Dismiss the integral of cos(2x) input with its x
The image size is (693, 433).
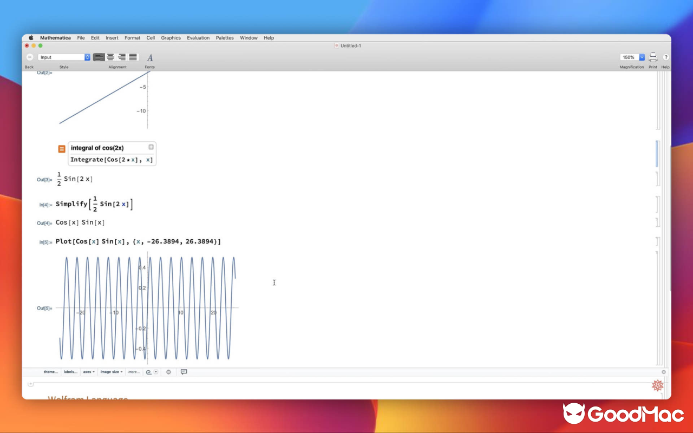click(151, 147)
